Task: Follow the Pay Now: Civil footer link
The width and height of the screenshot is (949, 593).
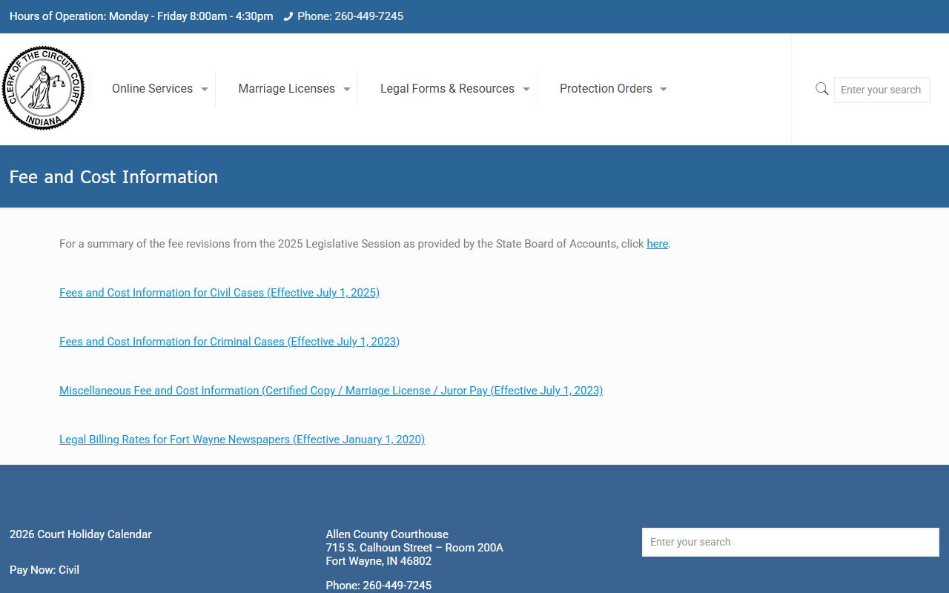Action: tap(44, 570)
